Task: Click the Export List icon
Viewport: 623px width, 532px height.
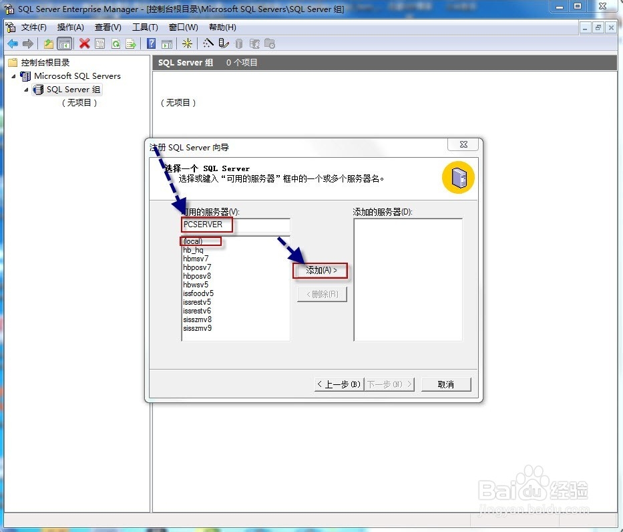Action: click(x=131, y=43)
